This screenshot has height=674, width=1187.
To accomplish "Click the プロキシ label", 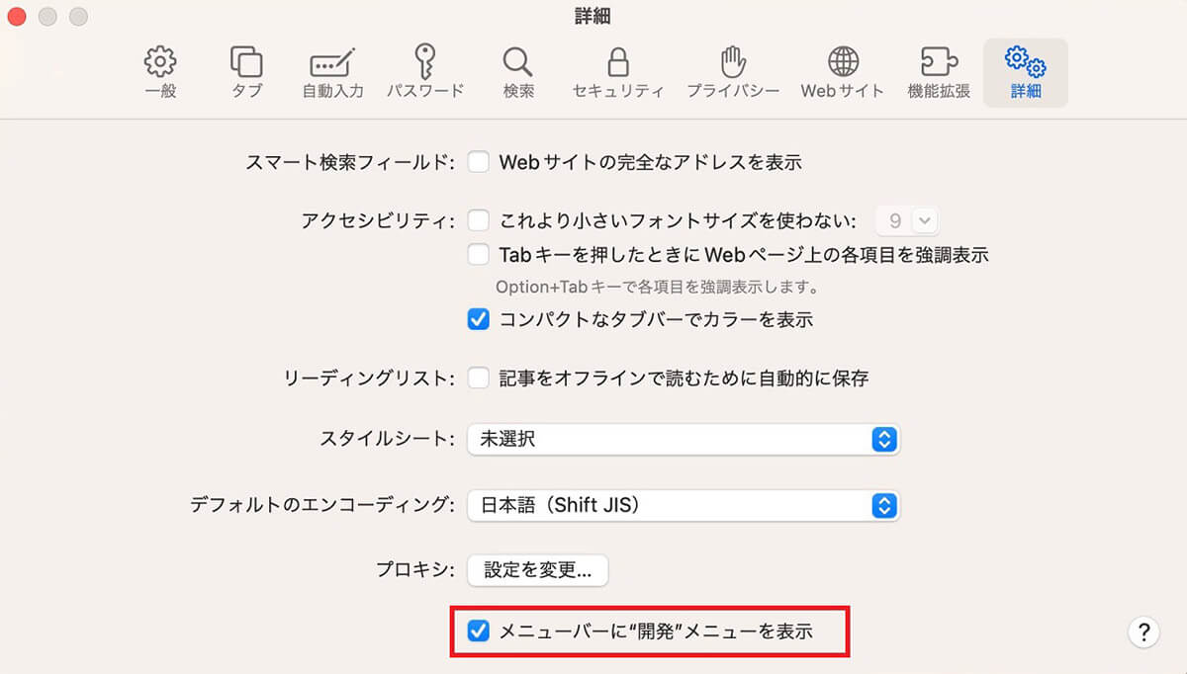I will click(x=415, y=569).
